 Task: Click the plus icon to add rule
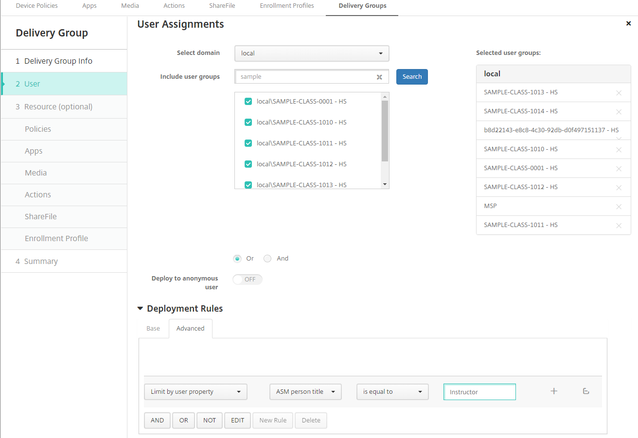click(x=553, y=391)
